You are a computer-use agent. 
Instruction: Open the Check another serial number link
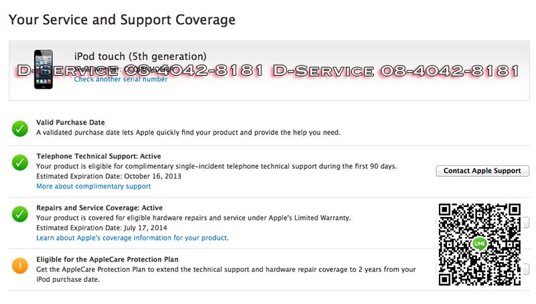point(121,80)
